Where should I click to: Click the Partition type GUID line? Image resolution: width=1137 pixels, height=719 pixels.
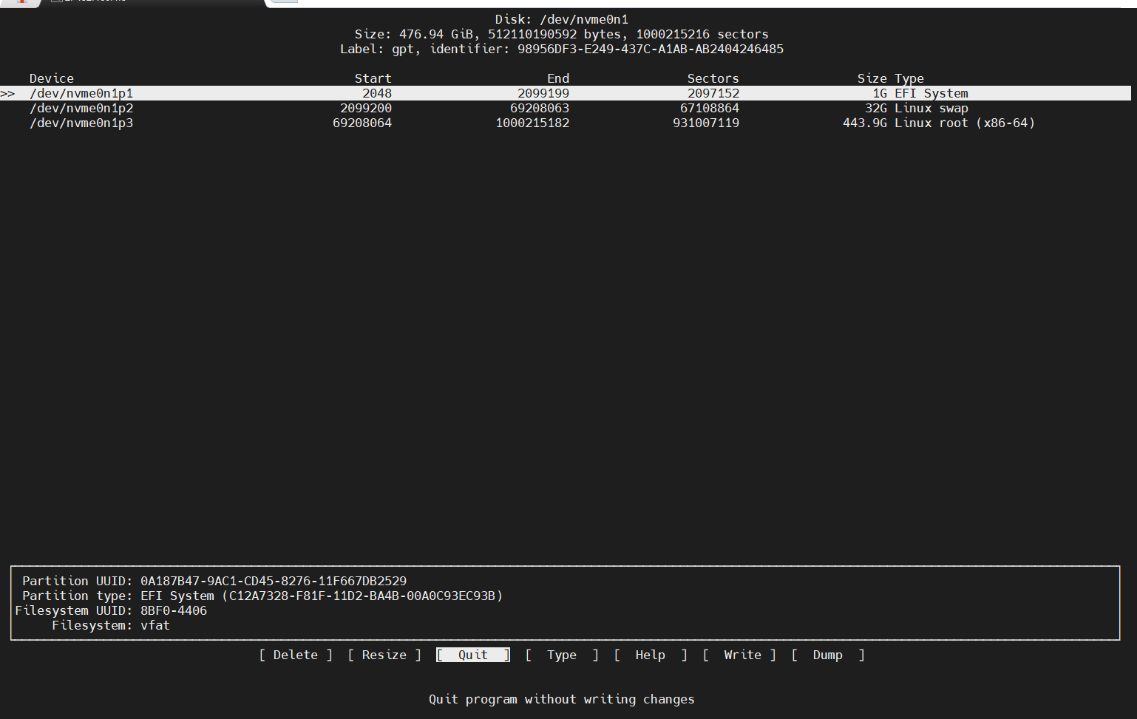[x=262, y=596]
